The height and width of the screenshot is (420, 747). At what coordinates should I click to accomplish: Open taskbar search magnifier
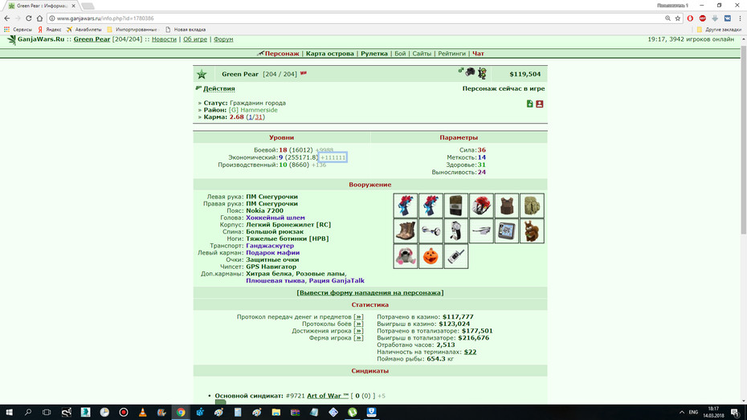(27, 413)
